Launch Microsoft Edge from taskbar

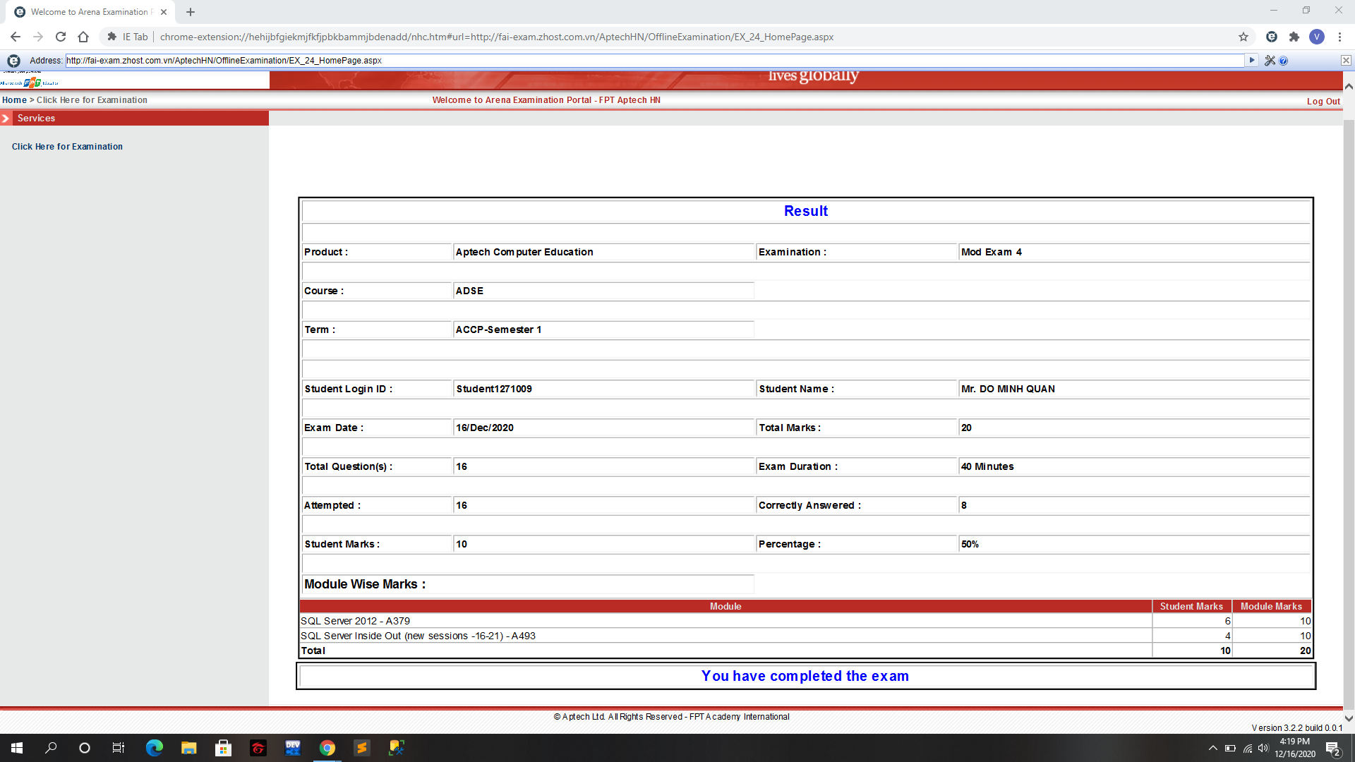coord(154,748)
